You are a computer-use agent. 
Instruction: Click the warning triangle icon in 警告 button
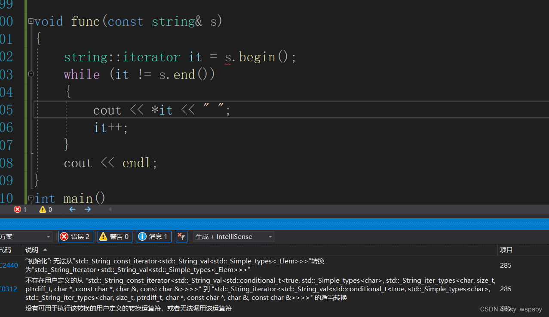click(x=103, y=236)
